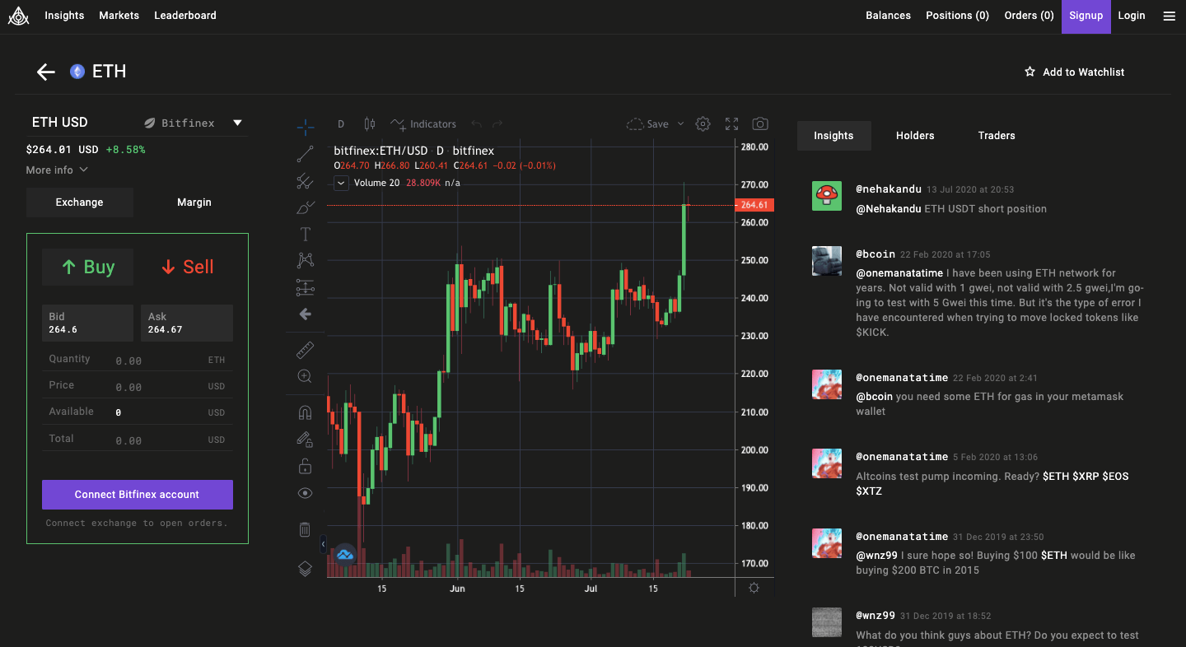Select the chart patterns tool
Image resolution: width=1186 pixels, height=647 pixels.
click(x=305, y=260)
